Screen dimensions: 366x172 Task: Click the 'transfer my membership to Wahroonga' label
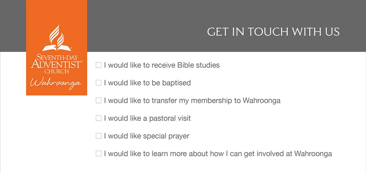coord(216,100)
